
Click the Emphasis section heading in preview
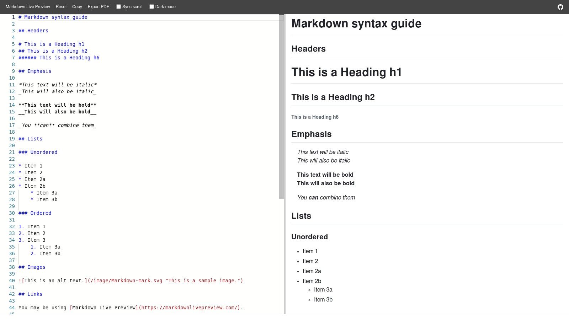click(311, 134)
